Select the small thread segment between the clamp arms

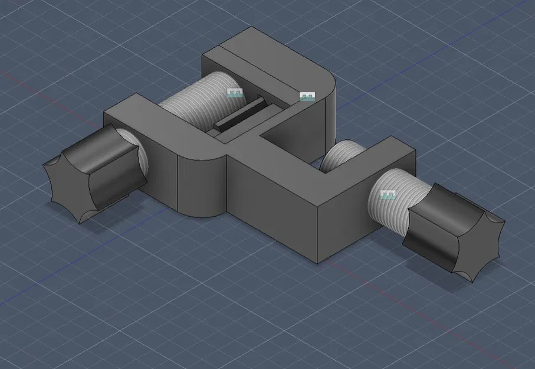(x=341, y=155)
